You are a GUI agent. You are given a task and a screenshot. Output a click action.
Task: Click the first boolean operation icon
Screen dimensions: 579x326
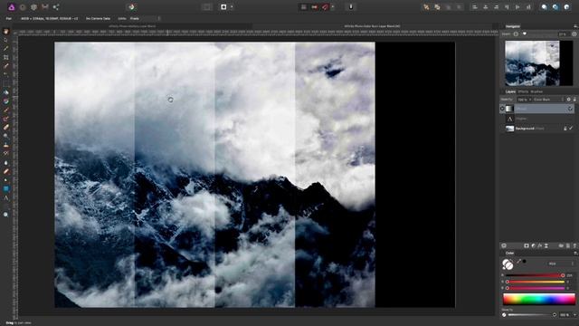545,7
